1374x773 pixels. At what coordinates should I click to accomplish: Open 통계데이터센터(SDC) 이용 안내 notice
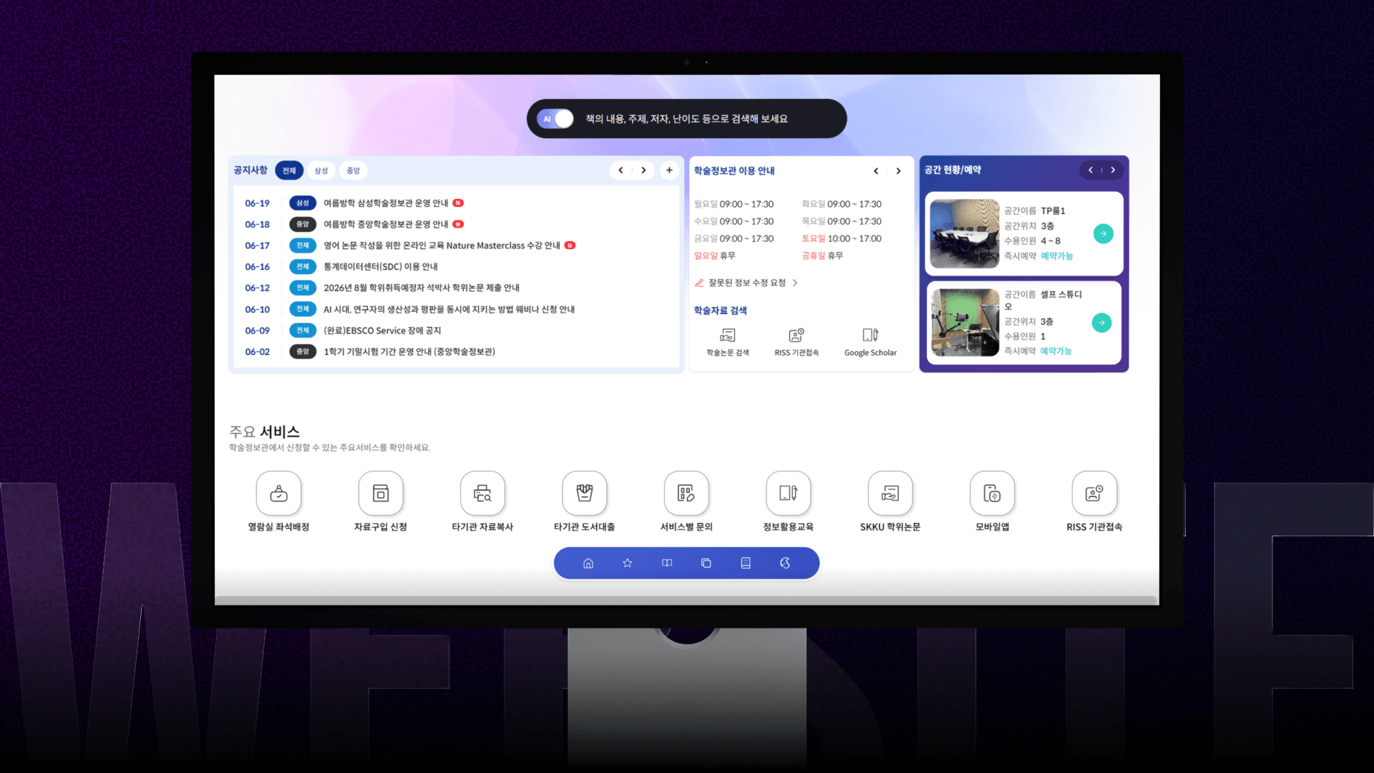tap(381, 266)
